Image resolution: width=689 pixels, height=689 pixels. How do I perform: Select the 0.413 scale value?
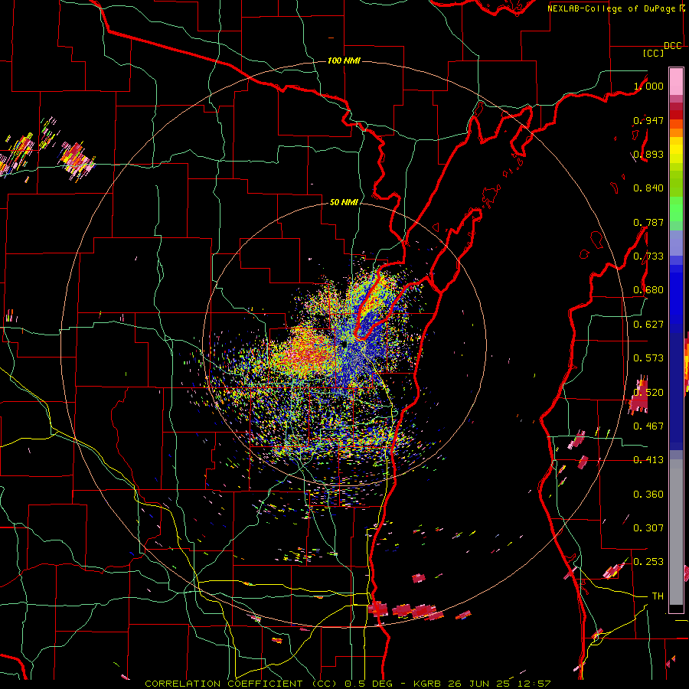pos(648,460)
